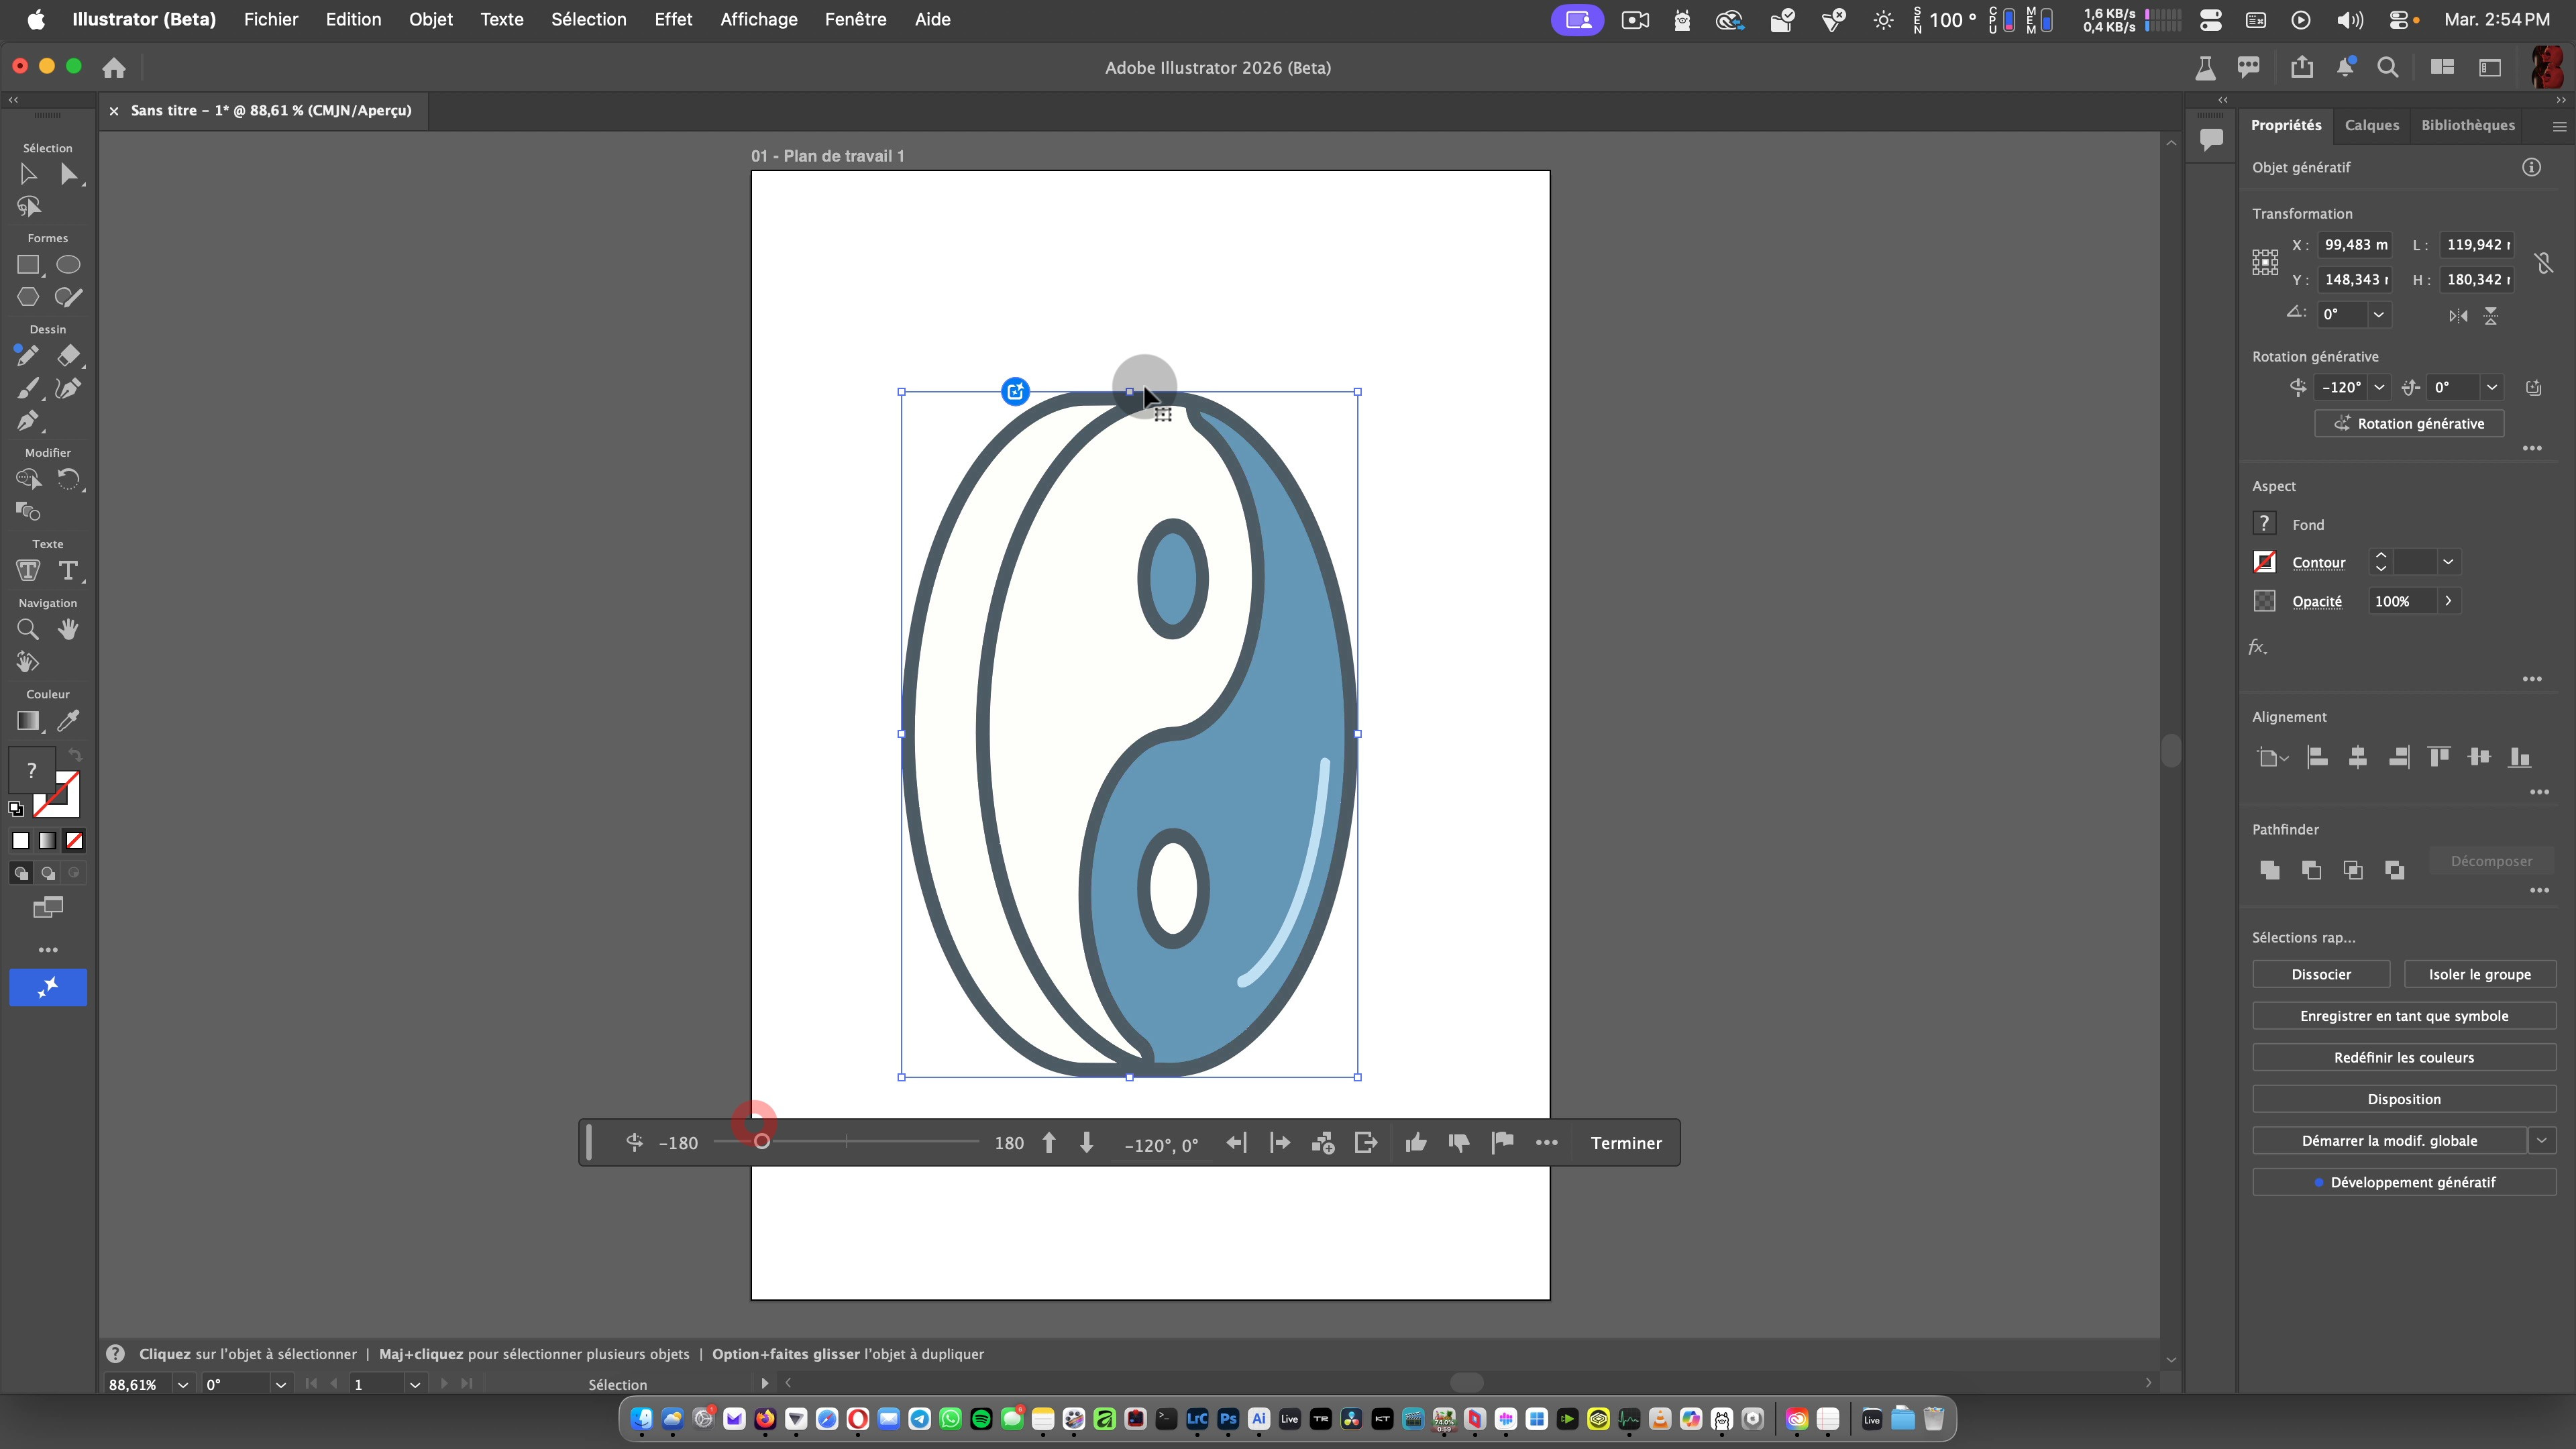Open the Effet menu
This screenshot has width=2576, height=1449.
coord(672,19)
